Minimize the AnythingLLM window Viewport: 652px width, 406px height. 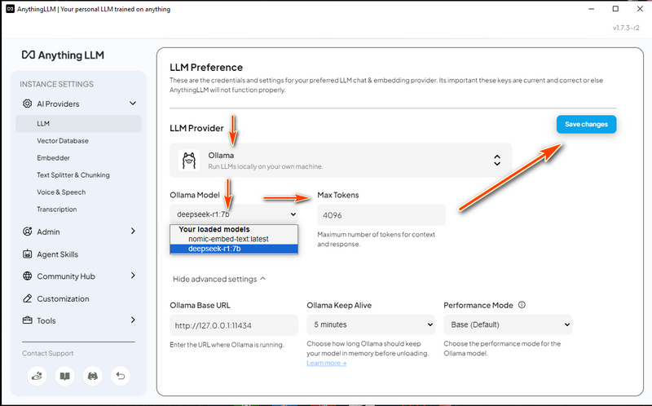(592, 9)
